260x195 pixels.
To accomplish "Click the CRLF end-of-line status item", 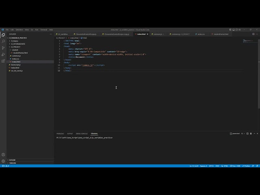I will coord(217,166).
